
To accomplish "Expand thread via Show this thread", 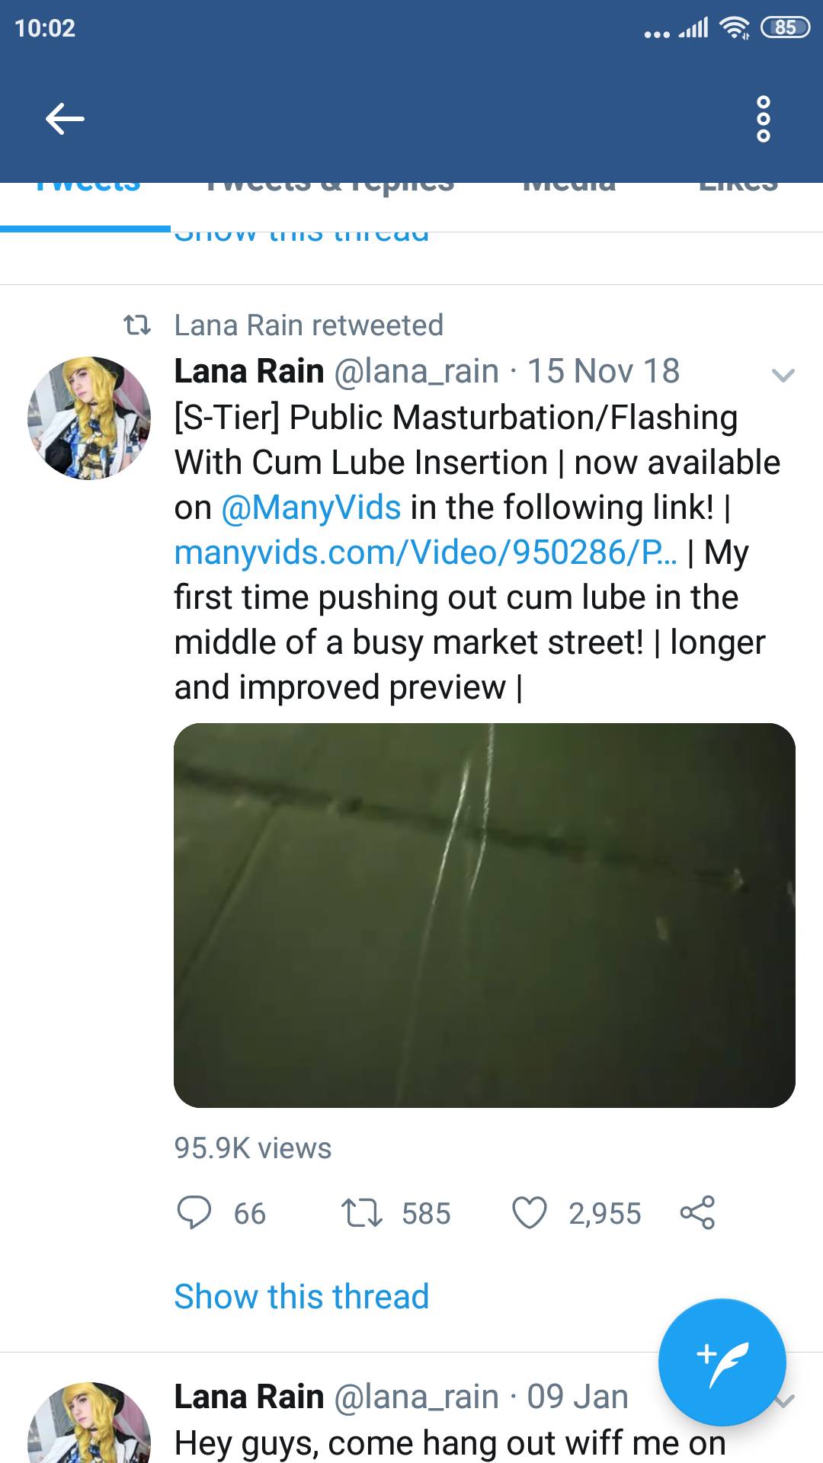I will tap(299, 1295).
